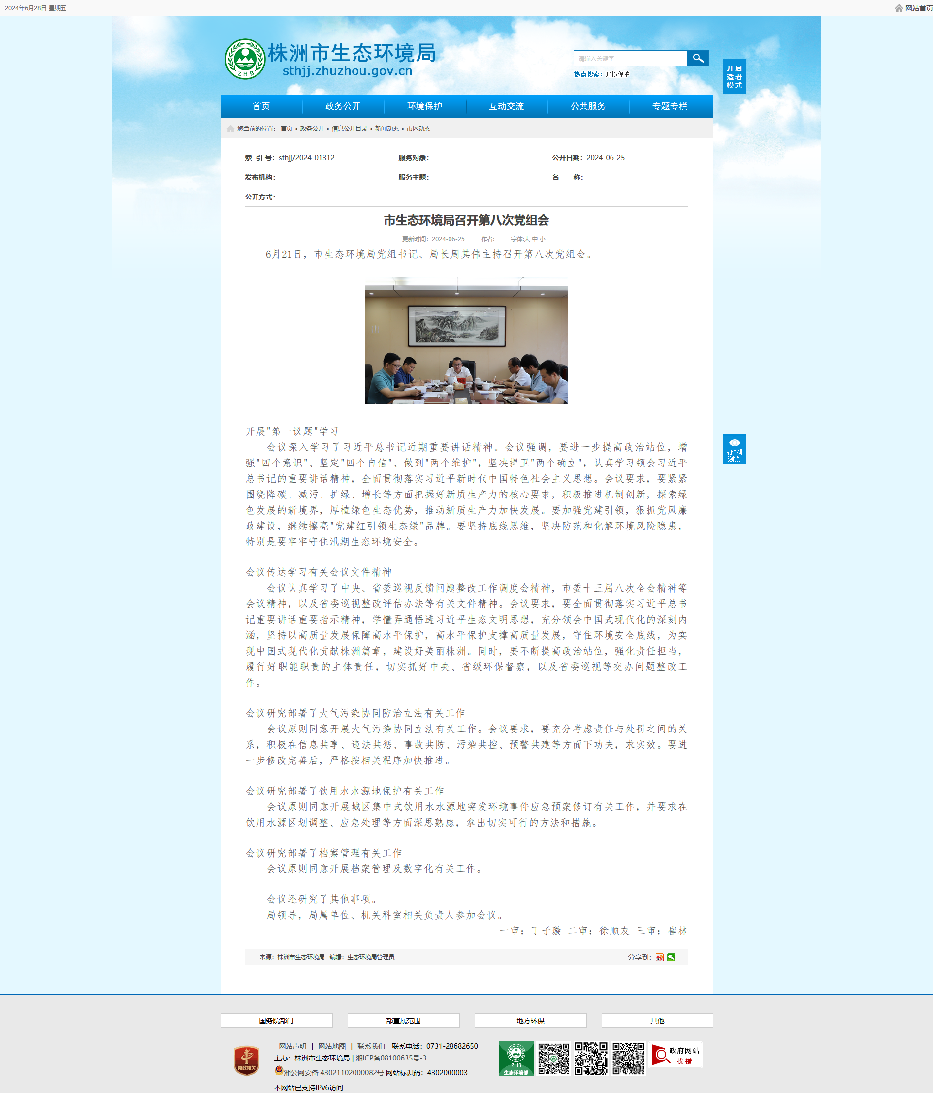Click the meeting photo in the article
Viewport: 933px width, 1093px height.
pos(466,341)
